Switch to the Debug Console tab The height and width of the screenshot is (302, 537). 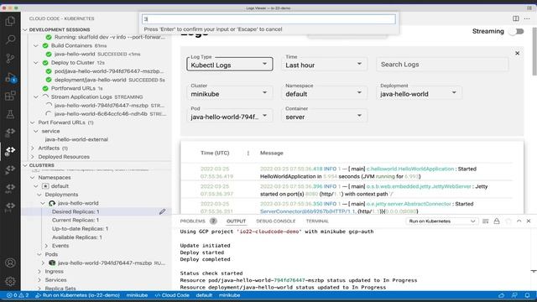(276, 221)
